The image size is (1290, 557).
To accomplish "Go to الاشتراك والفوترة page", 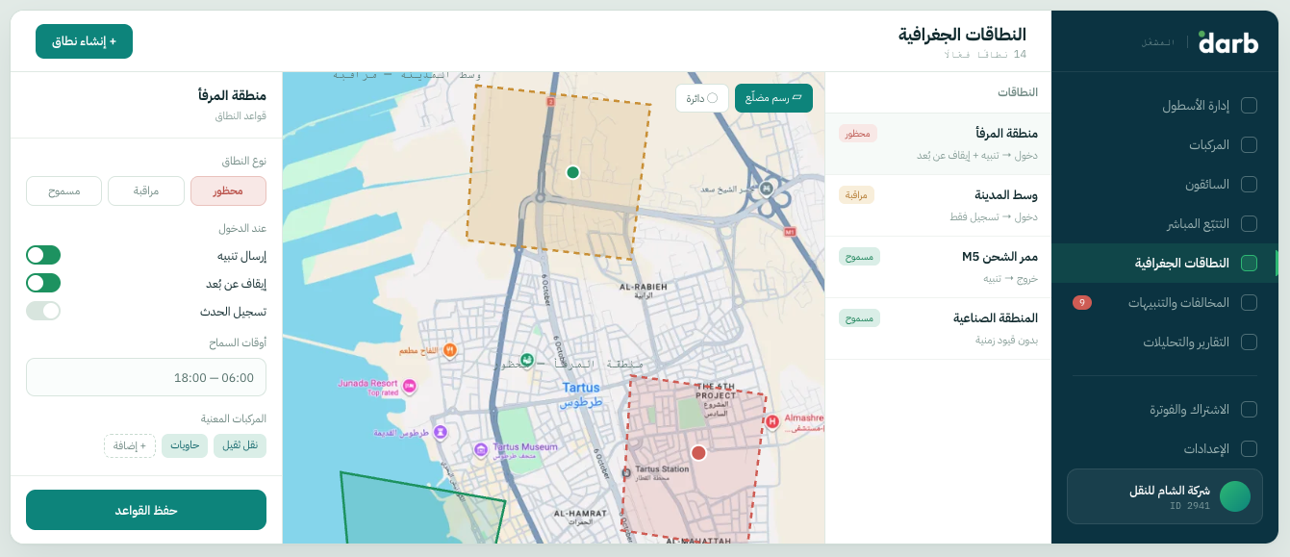I will pos(1165,410).
